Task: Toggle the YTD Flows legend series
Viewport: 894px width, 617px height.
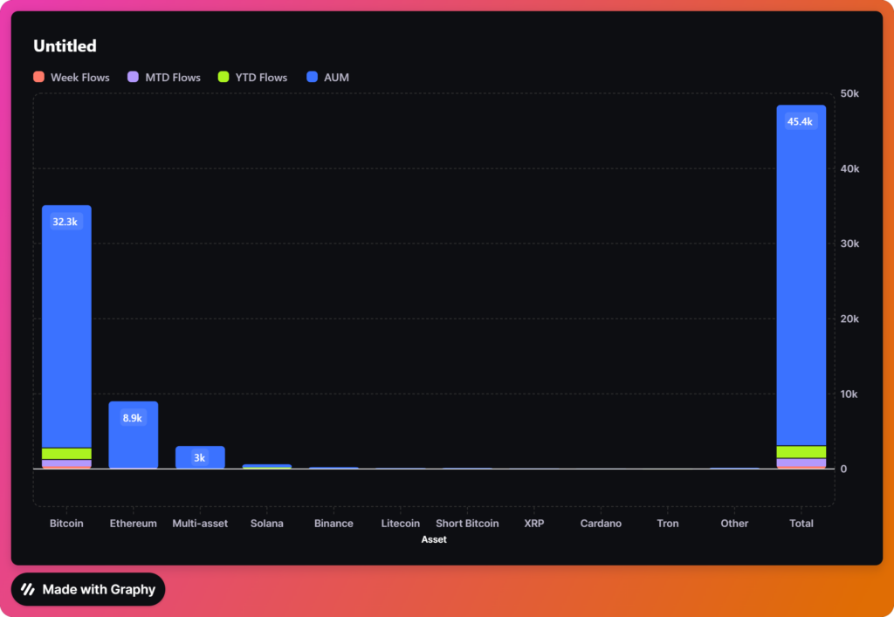Action: click(x=253, y=78)
